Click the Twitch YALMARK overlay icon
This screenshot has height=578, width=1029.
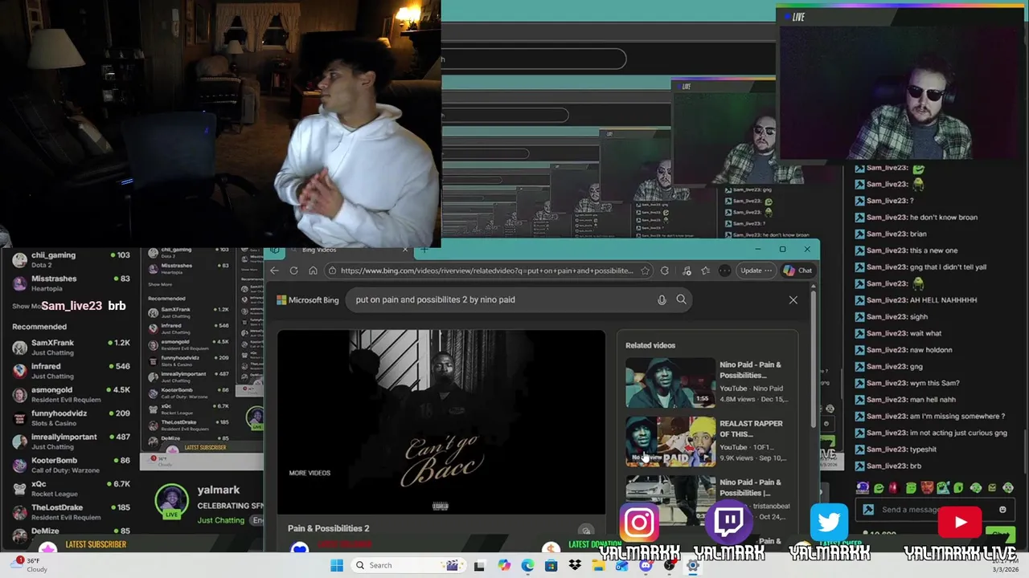click(728, 523)
